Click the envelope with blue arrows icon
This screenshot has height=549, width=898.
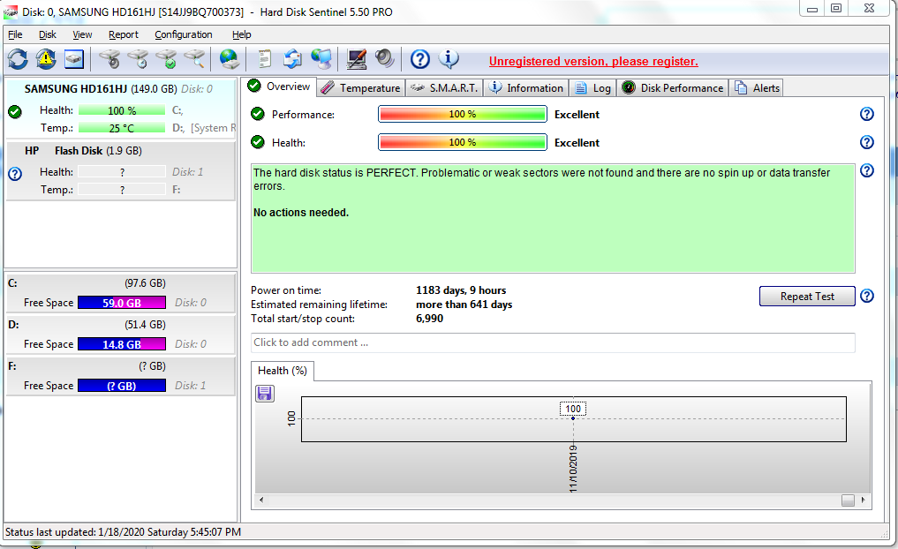pos(292,59)
